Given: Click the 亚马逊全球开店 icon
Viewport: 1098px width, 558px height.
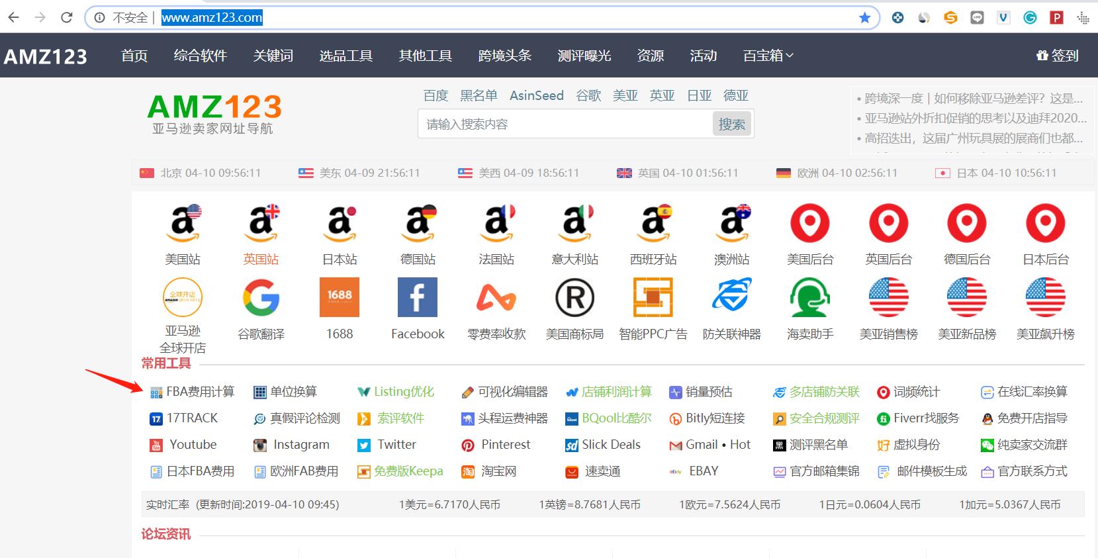Looking at the screenshot, I should [183, 297].
